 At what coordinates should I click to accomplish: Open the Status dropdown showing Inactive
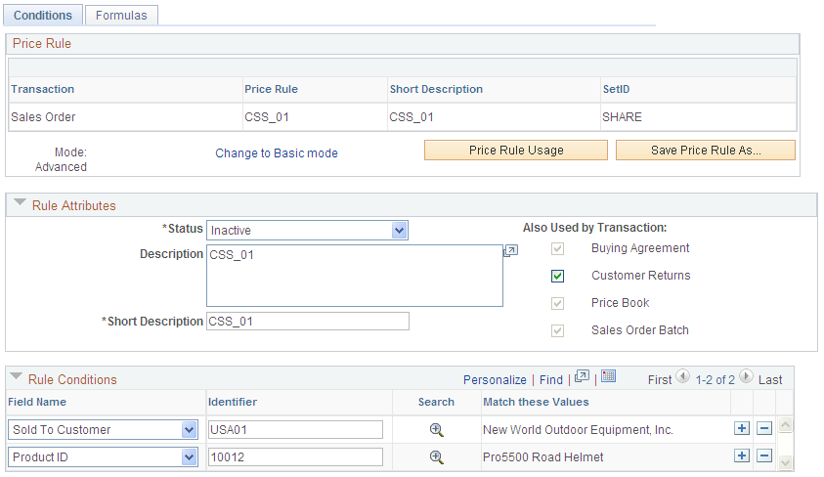[x=308, y=230]
